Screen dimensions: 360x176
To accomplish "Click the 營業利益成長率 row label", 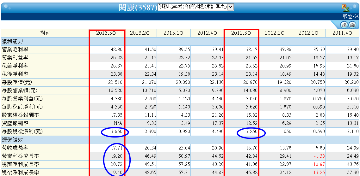I will point(20,156).
